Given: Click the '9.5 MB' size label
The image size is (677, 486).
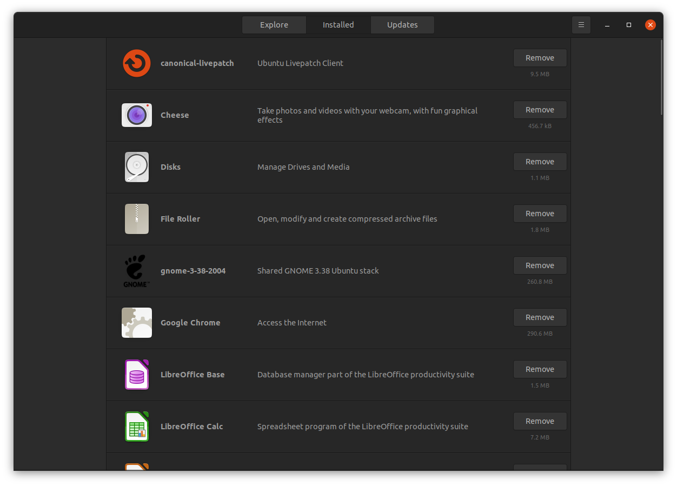Looking at the screenshot, I should [x=540, y=74].
